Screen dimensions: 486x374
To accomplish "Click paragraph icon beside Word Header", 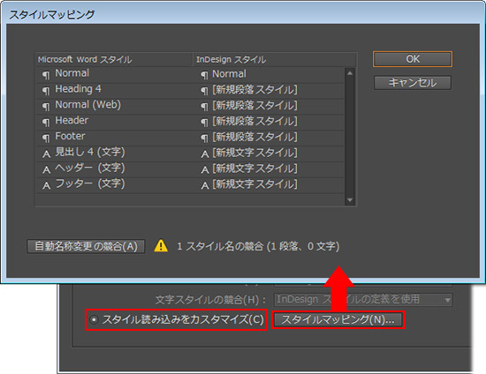I will [46, 123].
